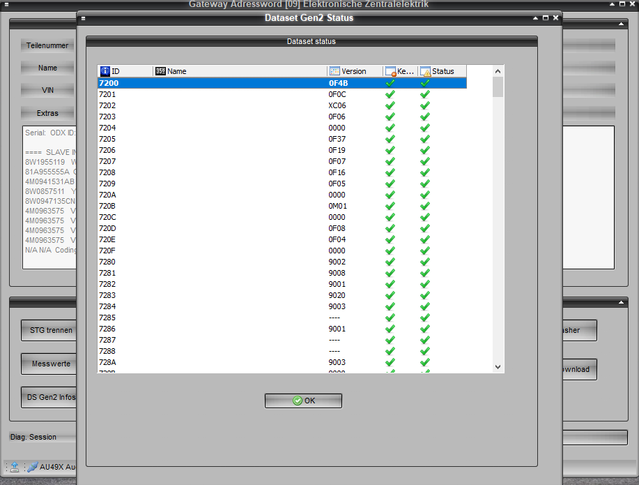Screen dimensions: 639x485
Task: Click the Ke... checkmark in row 7200
Action: 390,83
